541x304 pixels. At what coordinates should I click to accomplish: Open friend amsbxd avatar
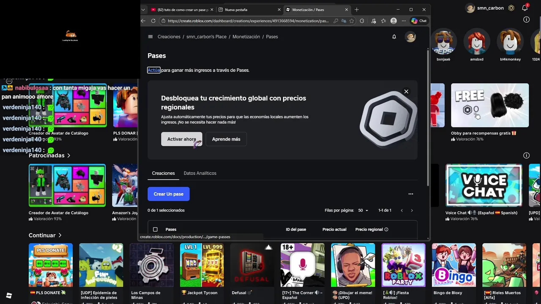pos(477,42)
